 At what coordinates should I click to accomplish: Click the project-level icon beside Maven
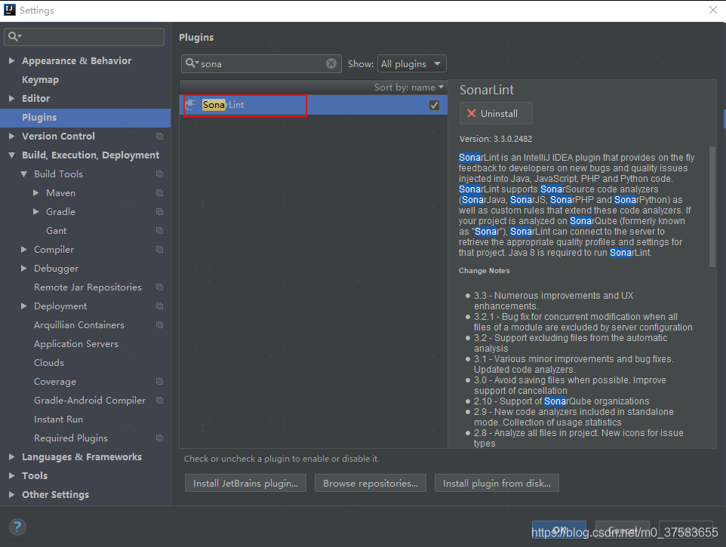159,192
